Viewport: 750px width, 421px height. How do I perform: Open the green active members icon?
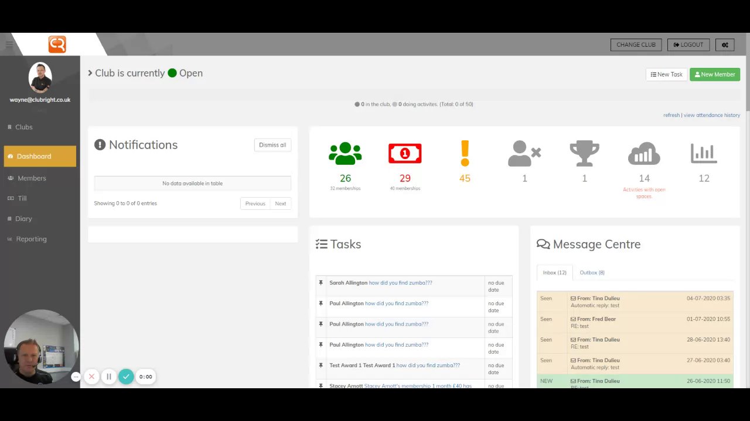tap(345, 153)
